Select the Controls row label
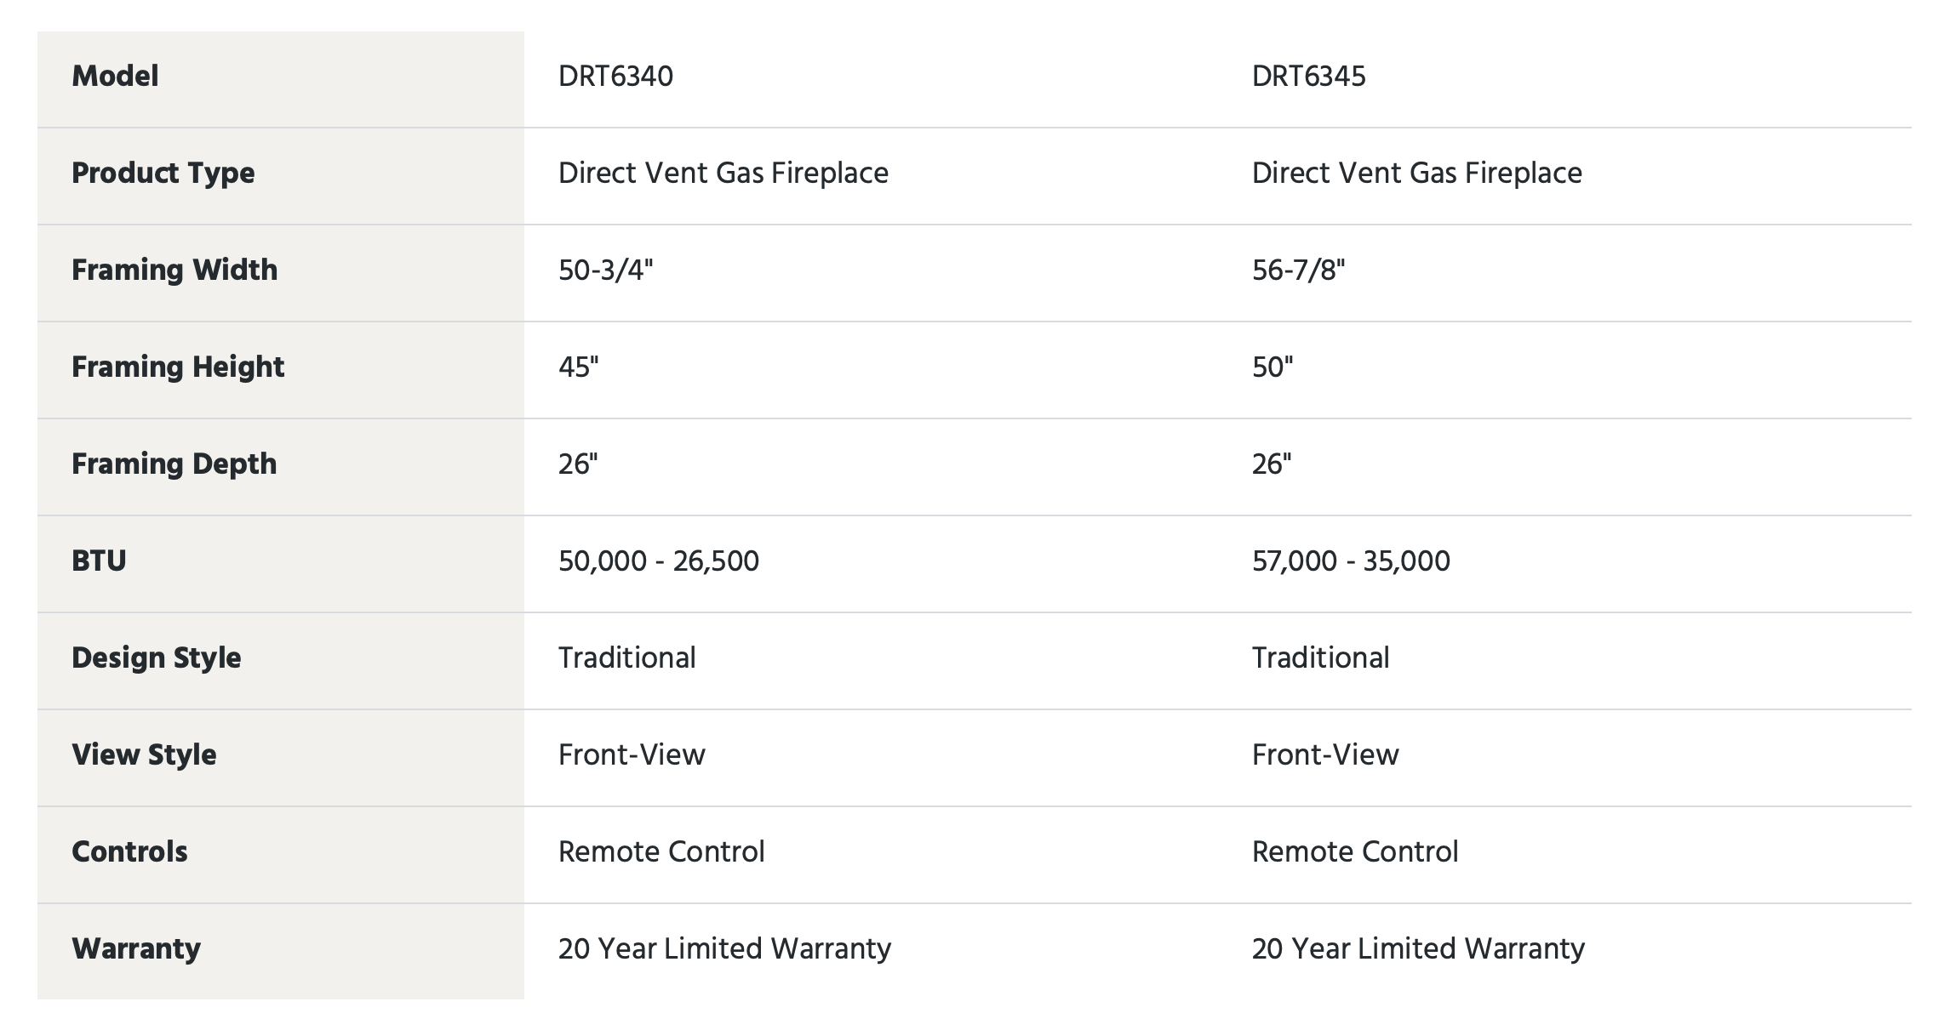This screenshot has height=1036, width=1956. [129, 852]
